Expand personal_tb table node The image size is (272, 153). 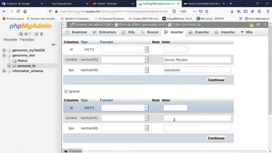tap(9, 66)
